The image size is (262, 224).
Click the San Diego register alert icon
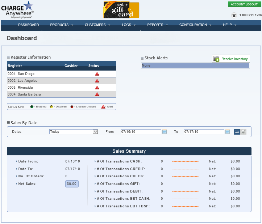pyautogui.click(x=97, y=74)
